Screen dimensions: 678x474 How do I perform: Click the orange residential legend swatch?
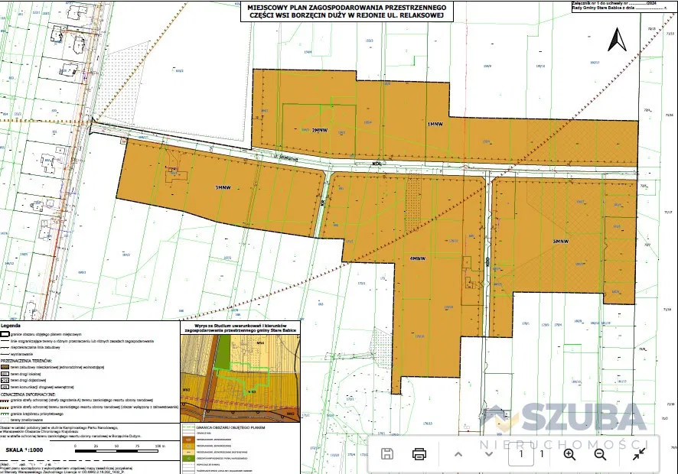click(x=5, y=368)
